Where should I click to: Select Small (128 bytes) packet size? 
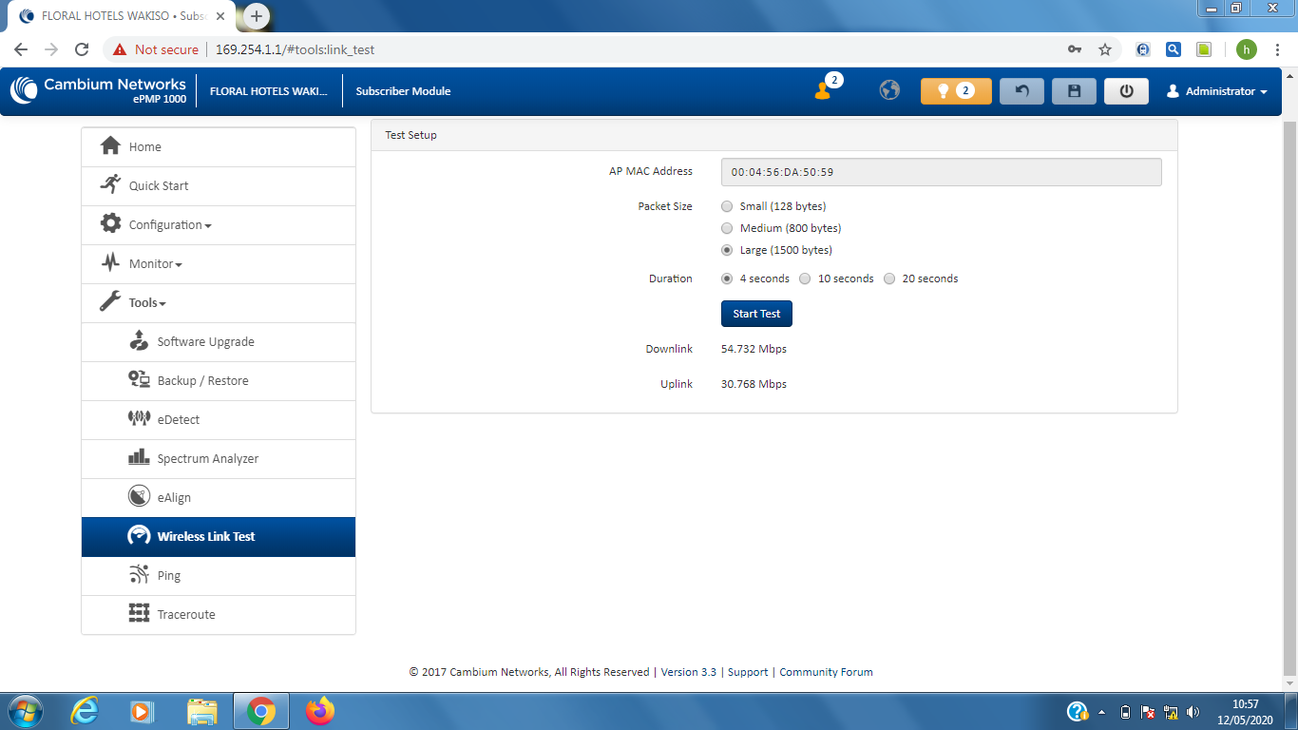click(x=728, y=206)
